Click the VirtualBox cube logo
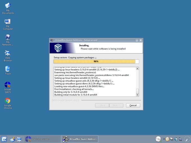The image size is (191, 143). 58,48
